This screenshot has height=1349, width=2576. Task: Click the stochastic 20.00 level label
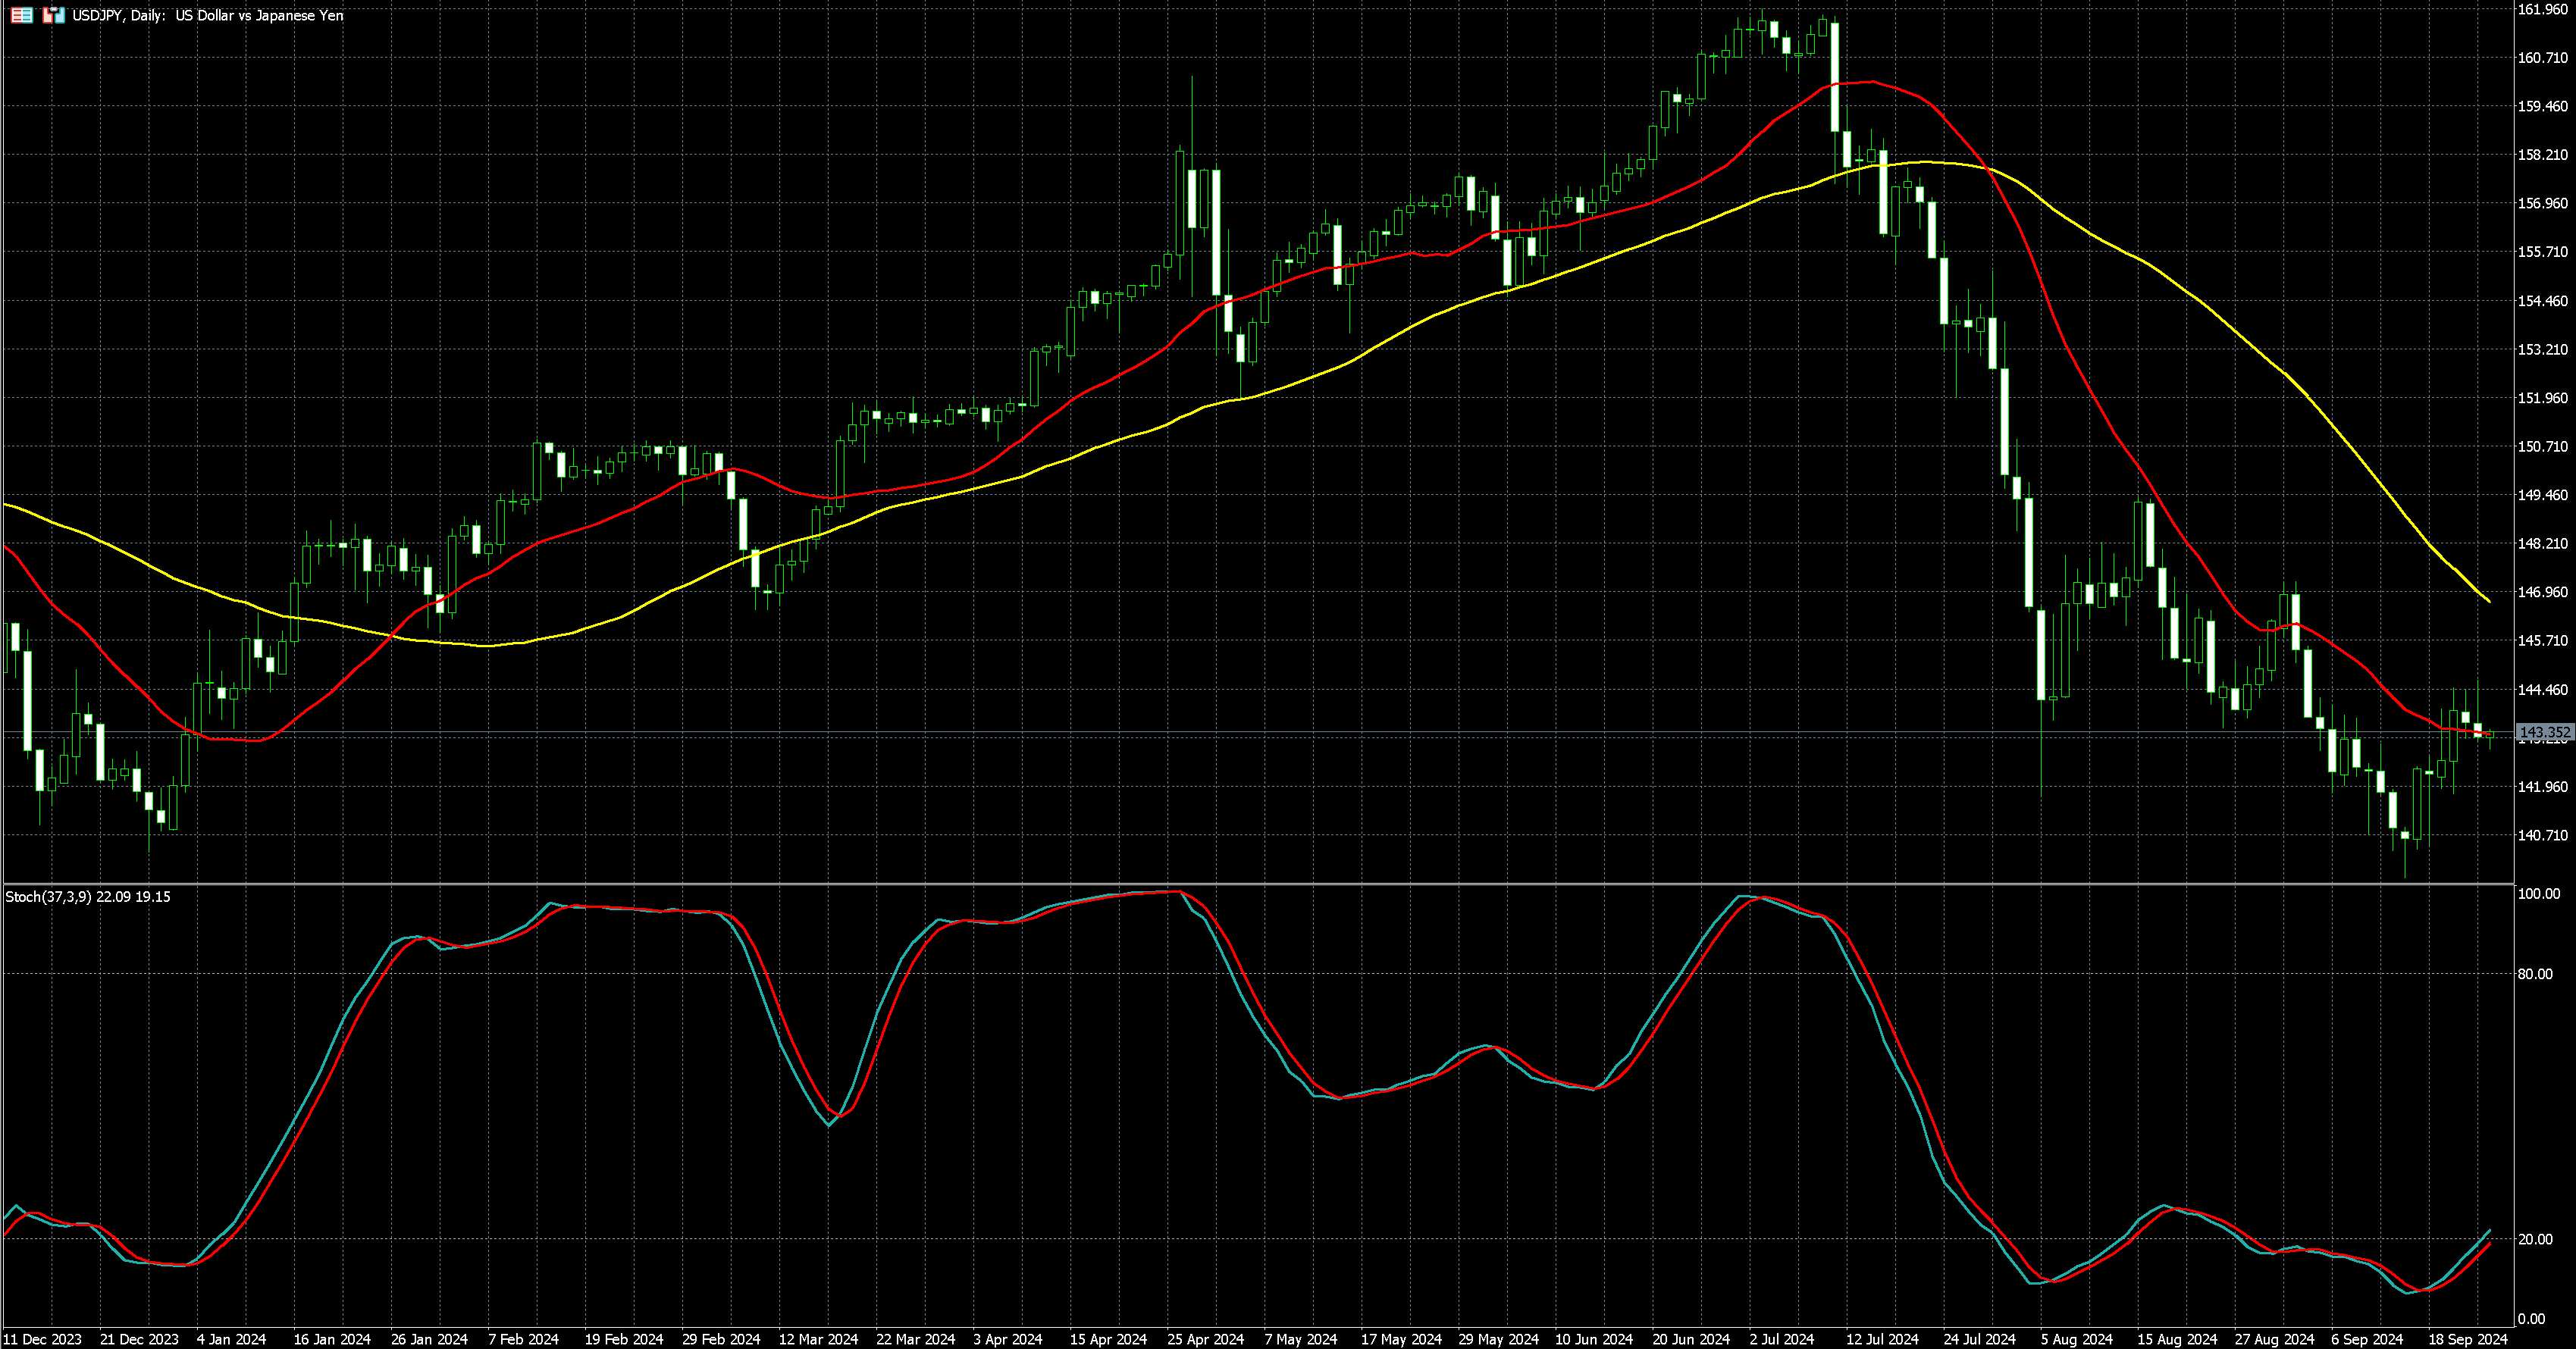coord(2535,1240)
